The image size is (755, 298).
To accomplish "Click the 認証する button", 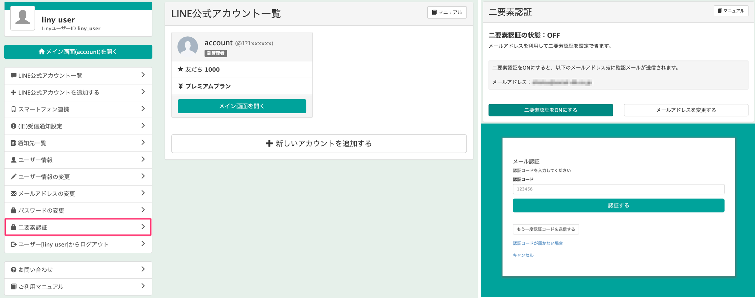I will pos(618,205).
